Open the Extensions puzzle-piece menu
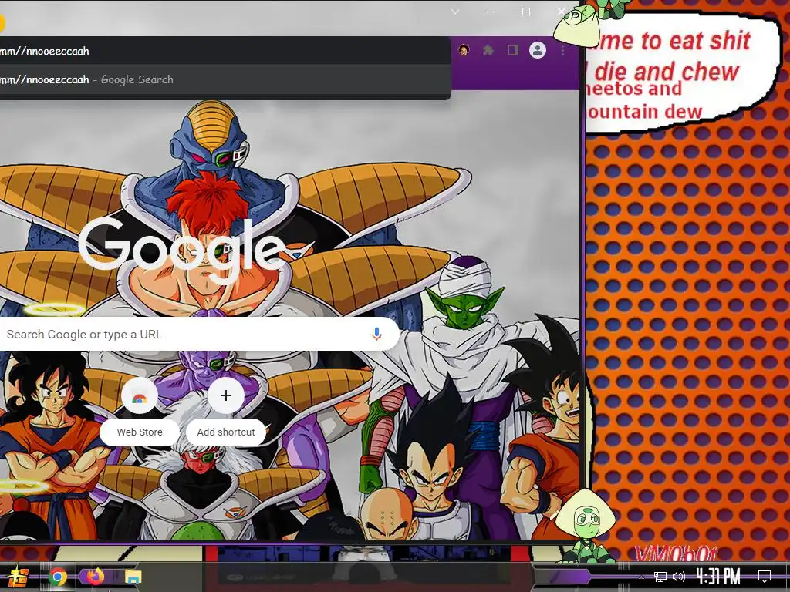This screenshot has height=592, width=790. pyautogui.click(x=488, y=50)
